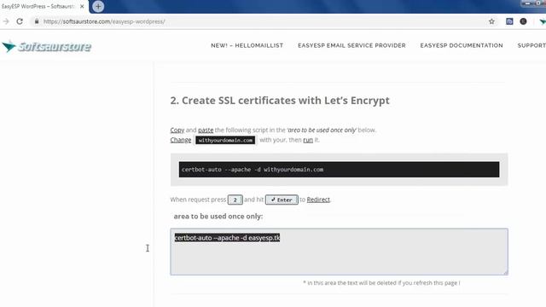
Task: Bookmark this page with the star
Action: 491,21
